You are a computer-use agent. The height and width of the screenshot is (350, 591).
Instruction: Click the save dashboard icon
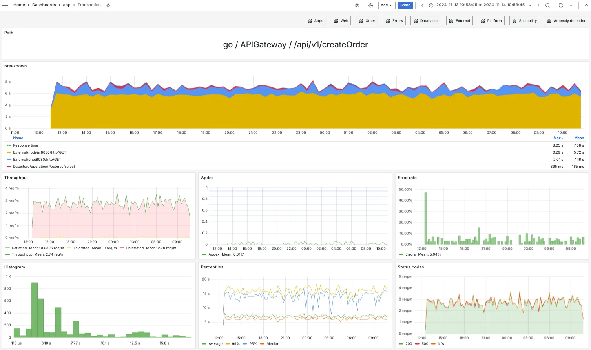pos(358,5)
